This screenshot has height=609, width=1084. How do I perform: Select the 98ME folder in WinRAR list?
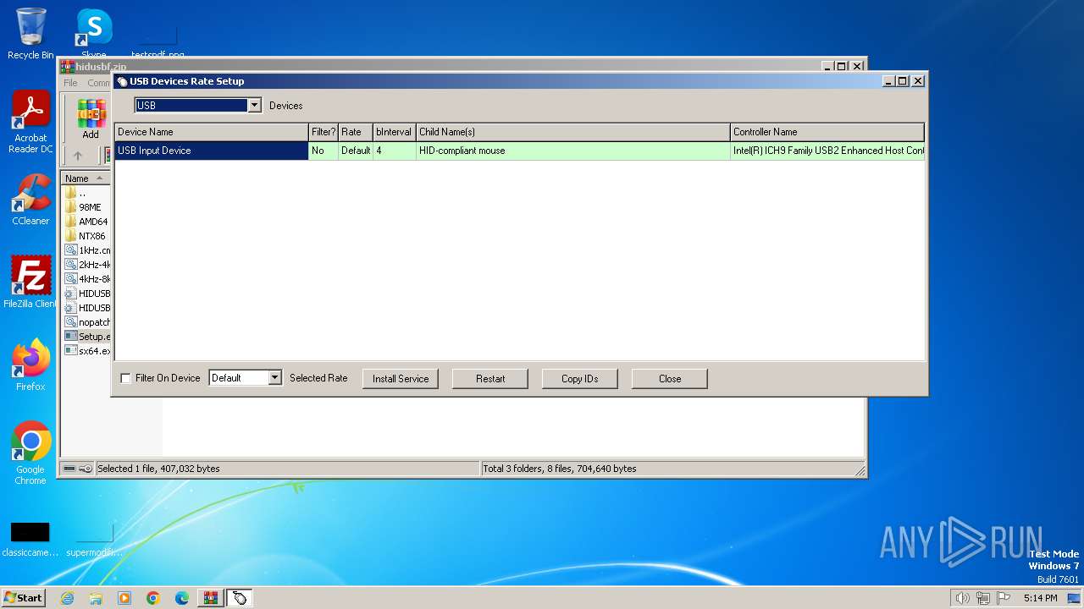[89, 207]
